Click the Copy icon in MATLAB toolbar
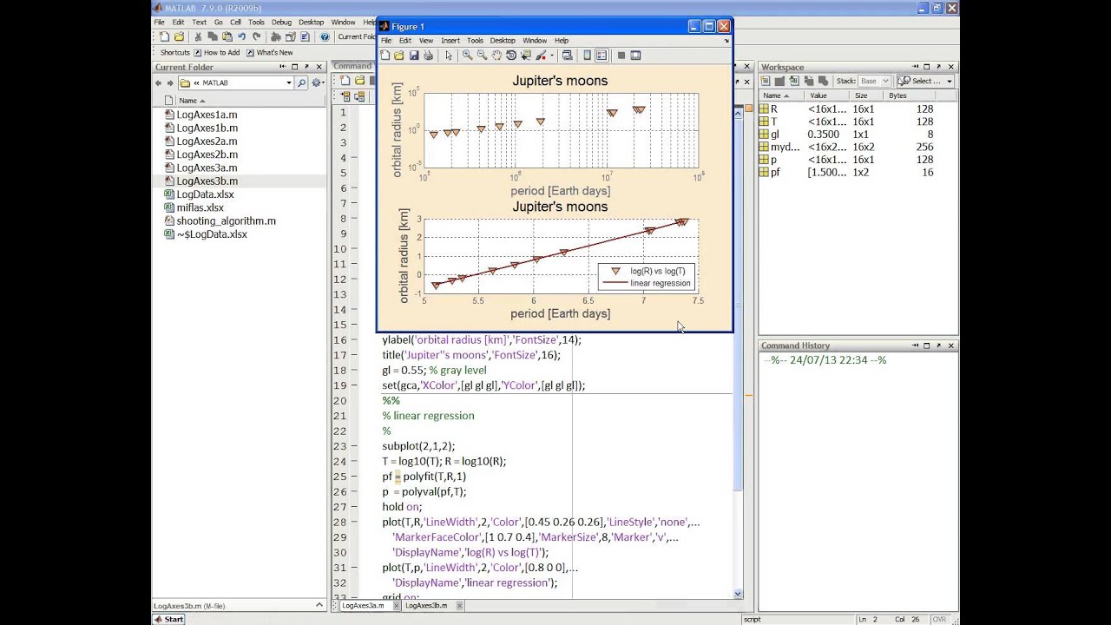Image resolution: width=1111 pixels, height=625 pixels. pos(212,36)
